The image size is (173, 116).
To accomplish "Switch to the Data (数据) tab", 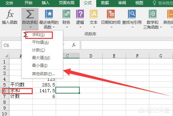I will [105, 3].
